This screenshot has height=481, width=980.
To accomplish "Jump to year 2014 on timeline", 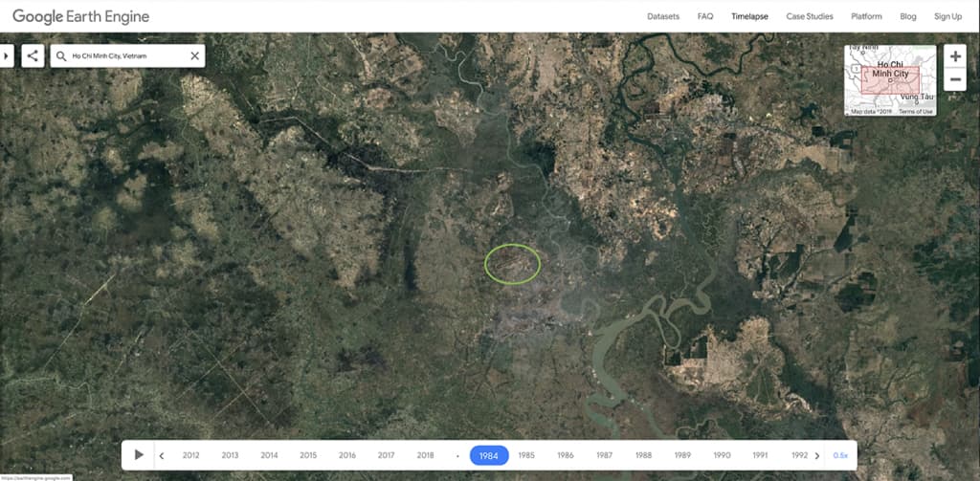I will (x=269, y=455).
